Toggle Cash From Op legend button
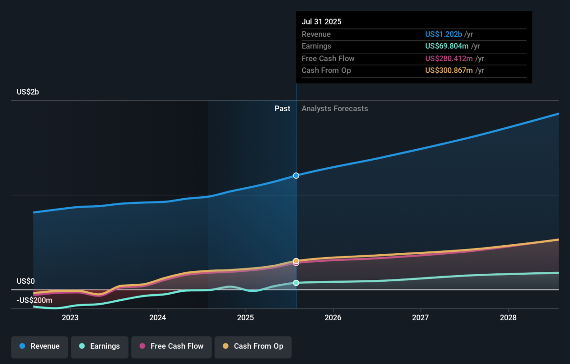 point(253,346)
